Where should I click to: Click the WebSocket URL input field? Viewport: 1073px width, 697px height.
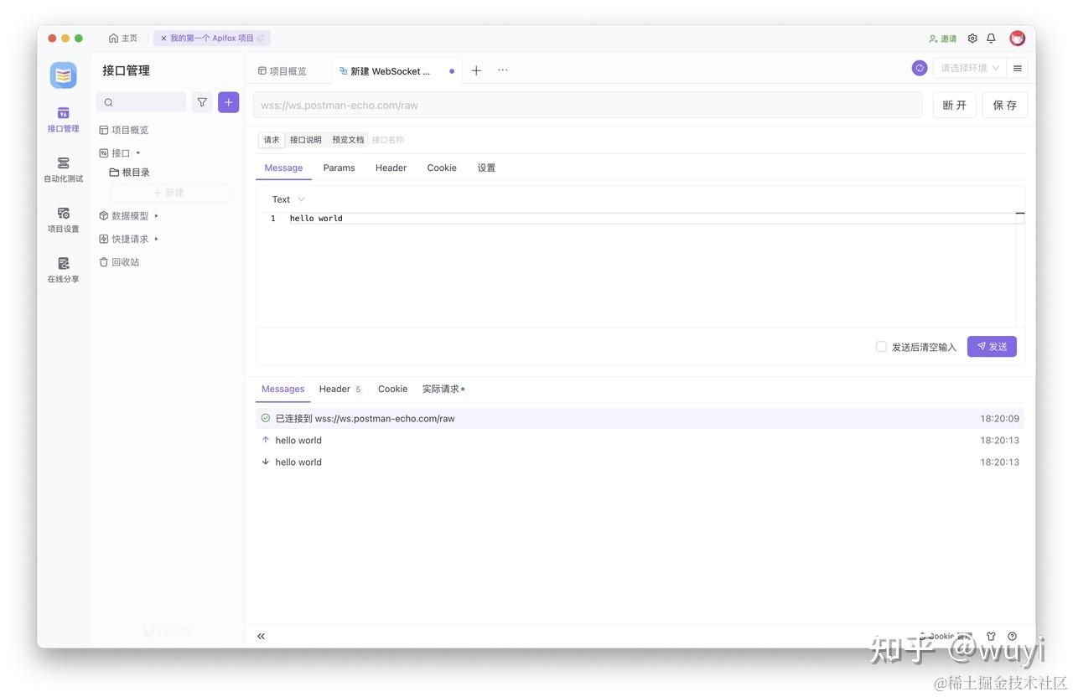(588, 106)
